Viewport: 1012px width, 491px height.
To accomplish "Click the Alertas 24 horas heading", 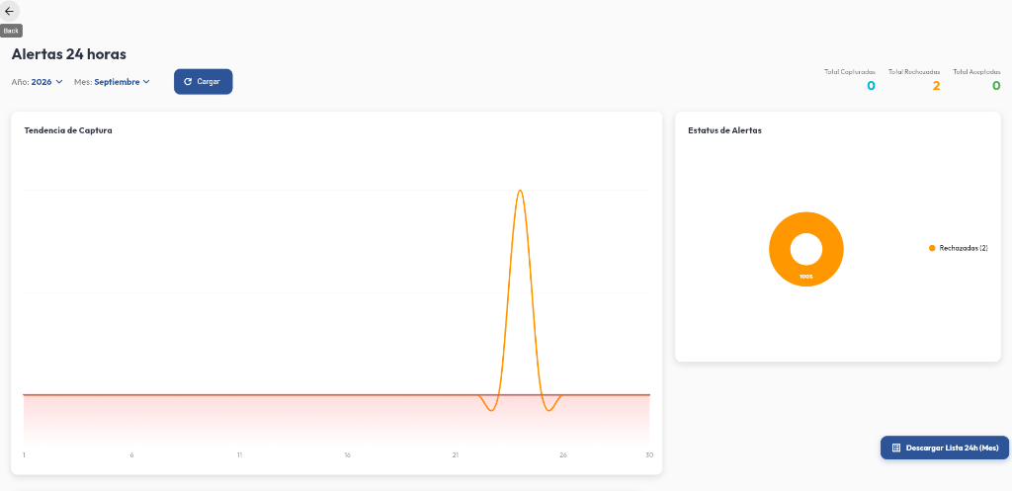I will pos(69,54).
